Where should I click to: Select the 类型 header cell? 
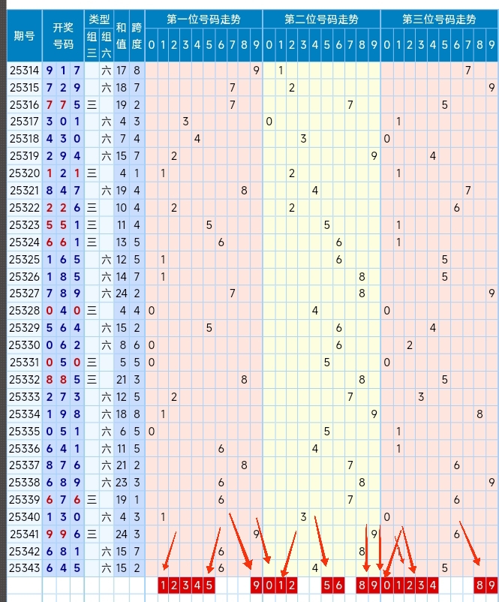pos(99,19)
